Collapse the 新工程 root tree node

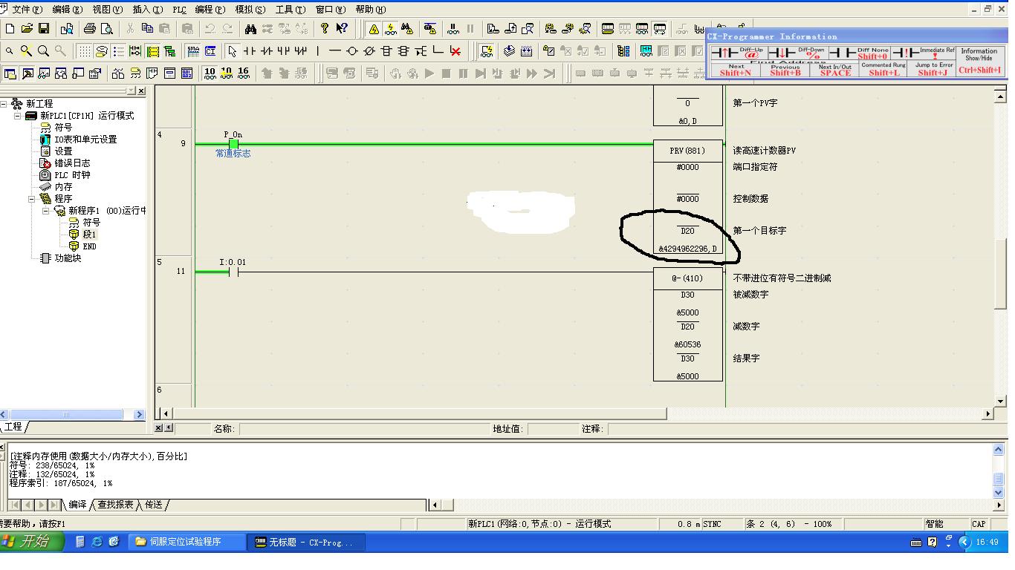click(4, 104)
